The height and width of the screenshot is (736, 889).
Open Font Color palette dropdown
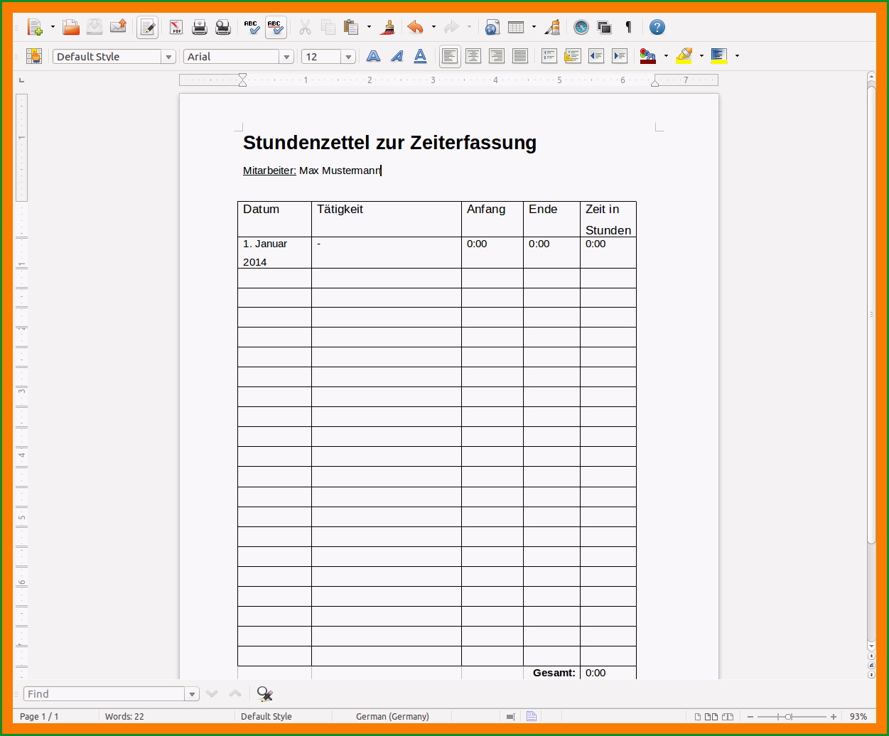coord(666,56)
